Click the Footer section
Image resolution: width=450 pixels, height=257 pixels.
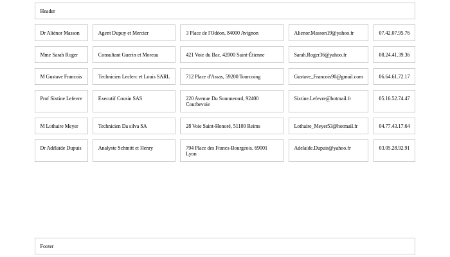click(x=224, y=246)
